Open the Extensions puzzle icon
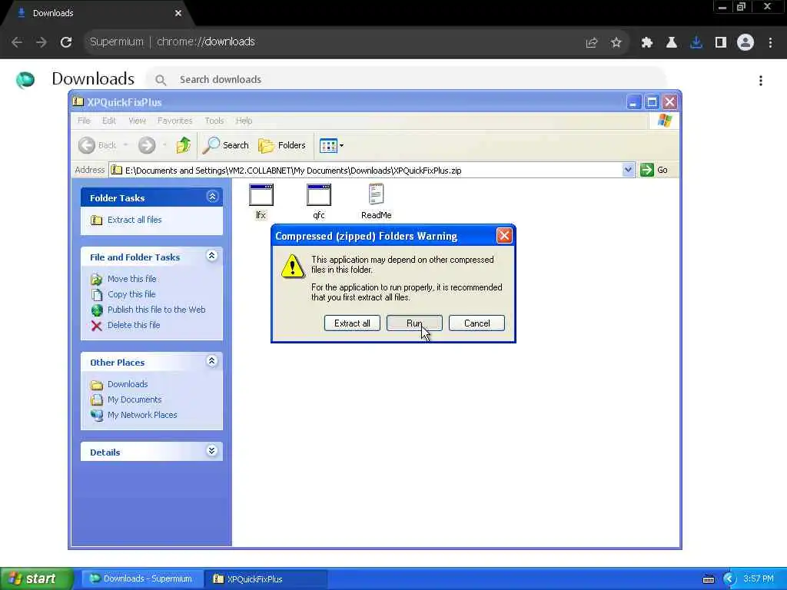This screenshot has height=590, width=787. pyautogui.click(x=647, y=43)
